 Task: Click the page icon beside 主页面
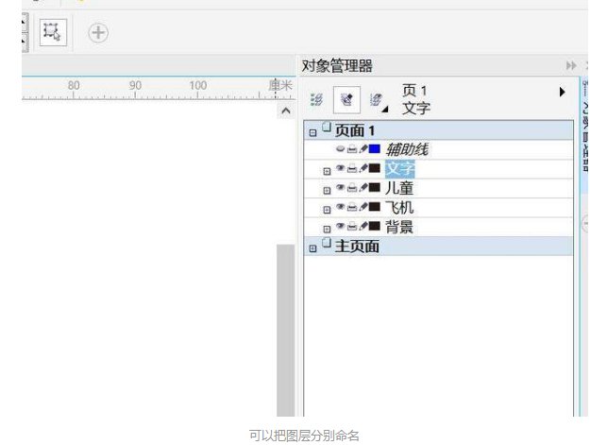tap(327, 243)
